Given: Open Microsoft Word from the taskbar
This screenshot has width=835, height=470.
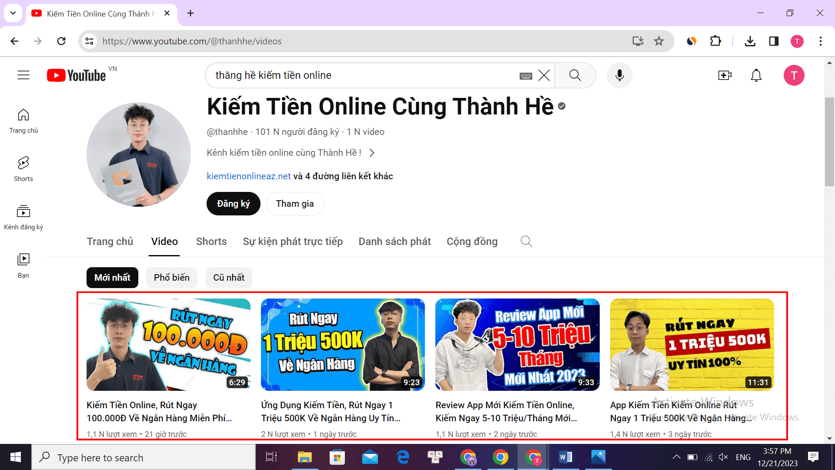Looking at the screenshot, I should pyautogui.click(x=565, y=457).
